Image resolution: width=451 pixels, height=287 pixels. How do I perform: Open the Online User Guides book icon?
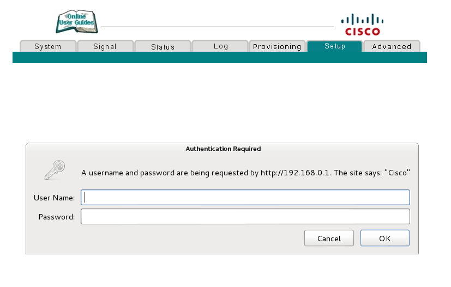(76, 22)
